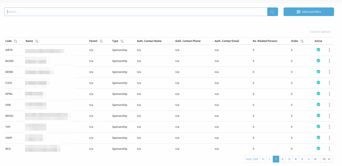Screen dimensions: 342x166
Task: Click the Total: 2369 label
Action: click(x=252, y=159)
